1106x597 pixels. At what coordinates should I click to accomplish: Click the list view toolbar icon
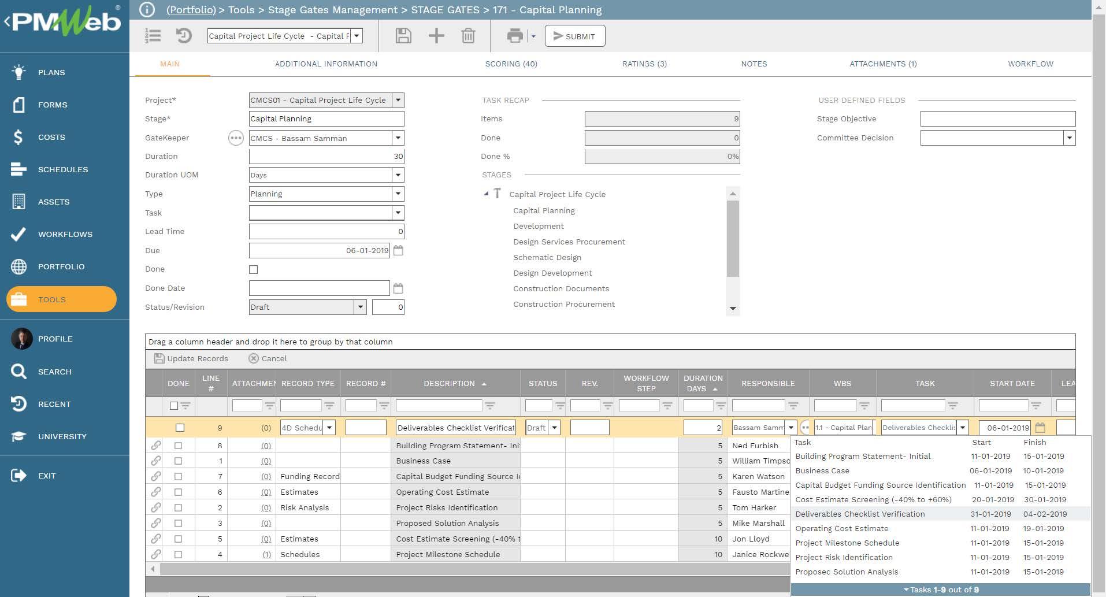153,36
